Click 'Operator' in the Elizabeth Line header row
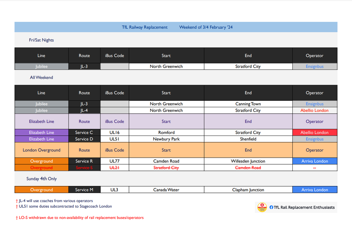The image size is (352, 243). (315, 121)
